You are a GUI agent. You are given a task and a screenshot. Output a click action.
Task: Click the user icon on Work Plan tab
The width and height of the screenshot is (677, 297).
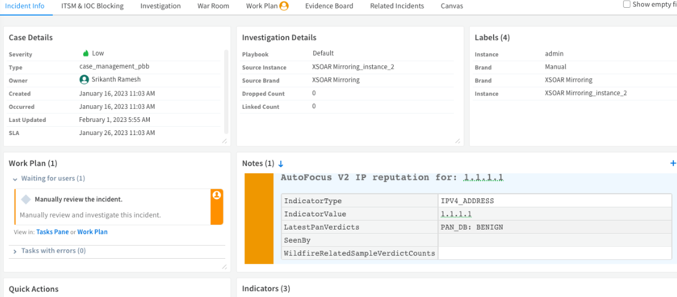coord(283,6)
